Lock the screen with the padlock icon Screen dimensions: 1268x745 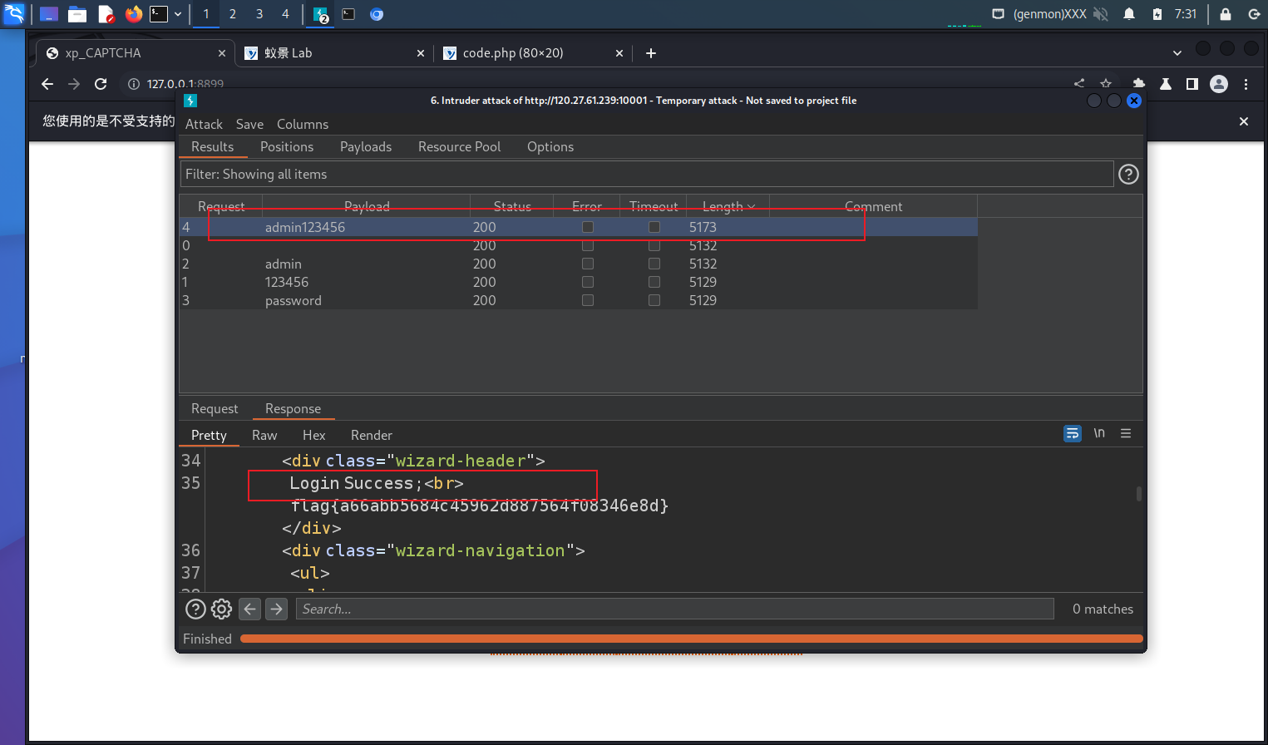pyautogui.click(x=1225, y=14)
